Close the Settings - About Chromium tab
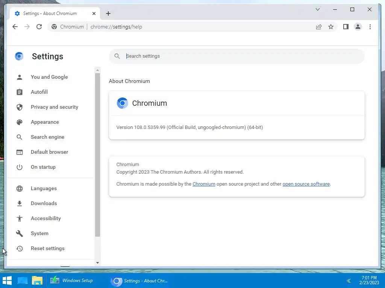385x288 pixels. (x=94, y=13)
